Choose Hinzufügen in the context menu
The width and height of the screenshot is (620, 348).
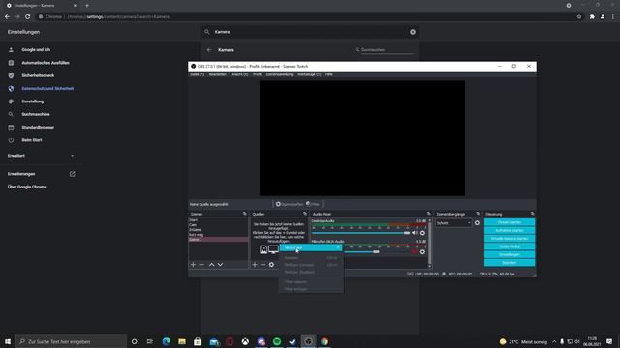(x=311, y=247)
